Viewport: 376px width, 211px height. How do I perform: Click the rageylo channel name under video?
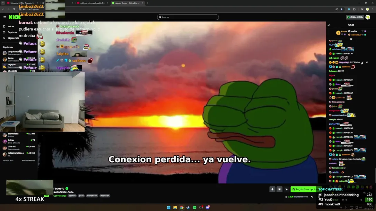coord(59,188)
